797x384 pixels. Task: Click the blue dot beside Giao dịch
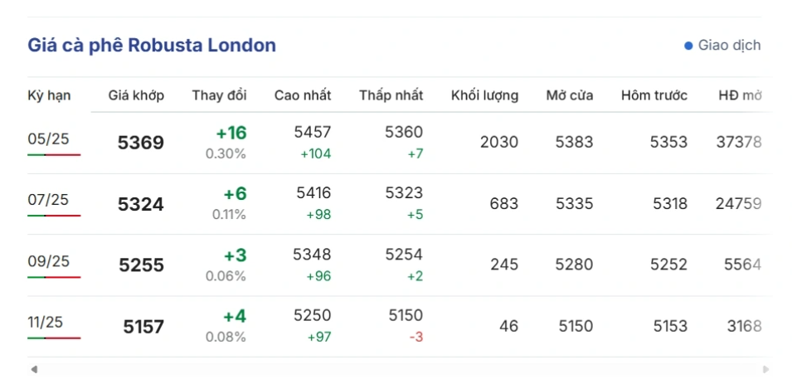pyautogui.click(x=688, y=46)
